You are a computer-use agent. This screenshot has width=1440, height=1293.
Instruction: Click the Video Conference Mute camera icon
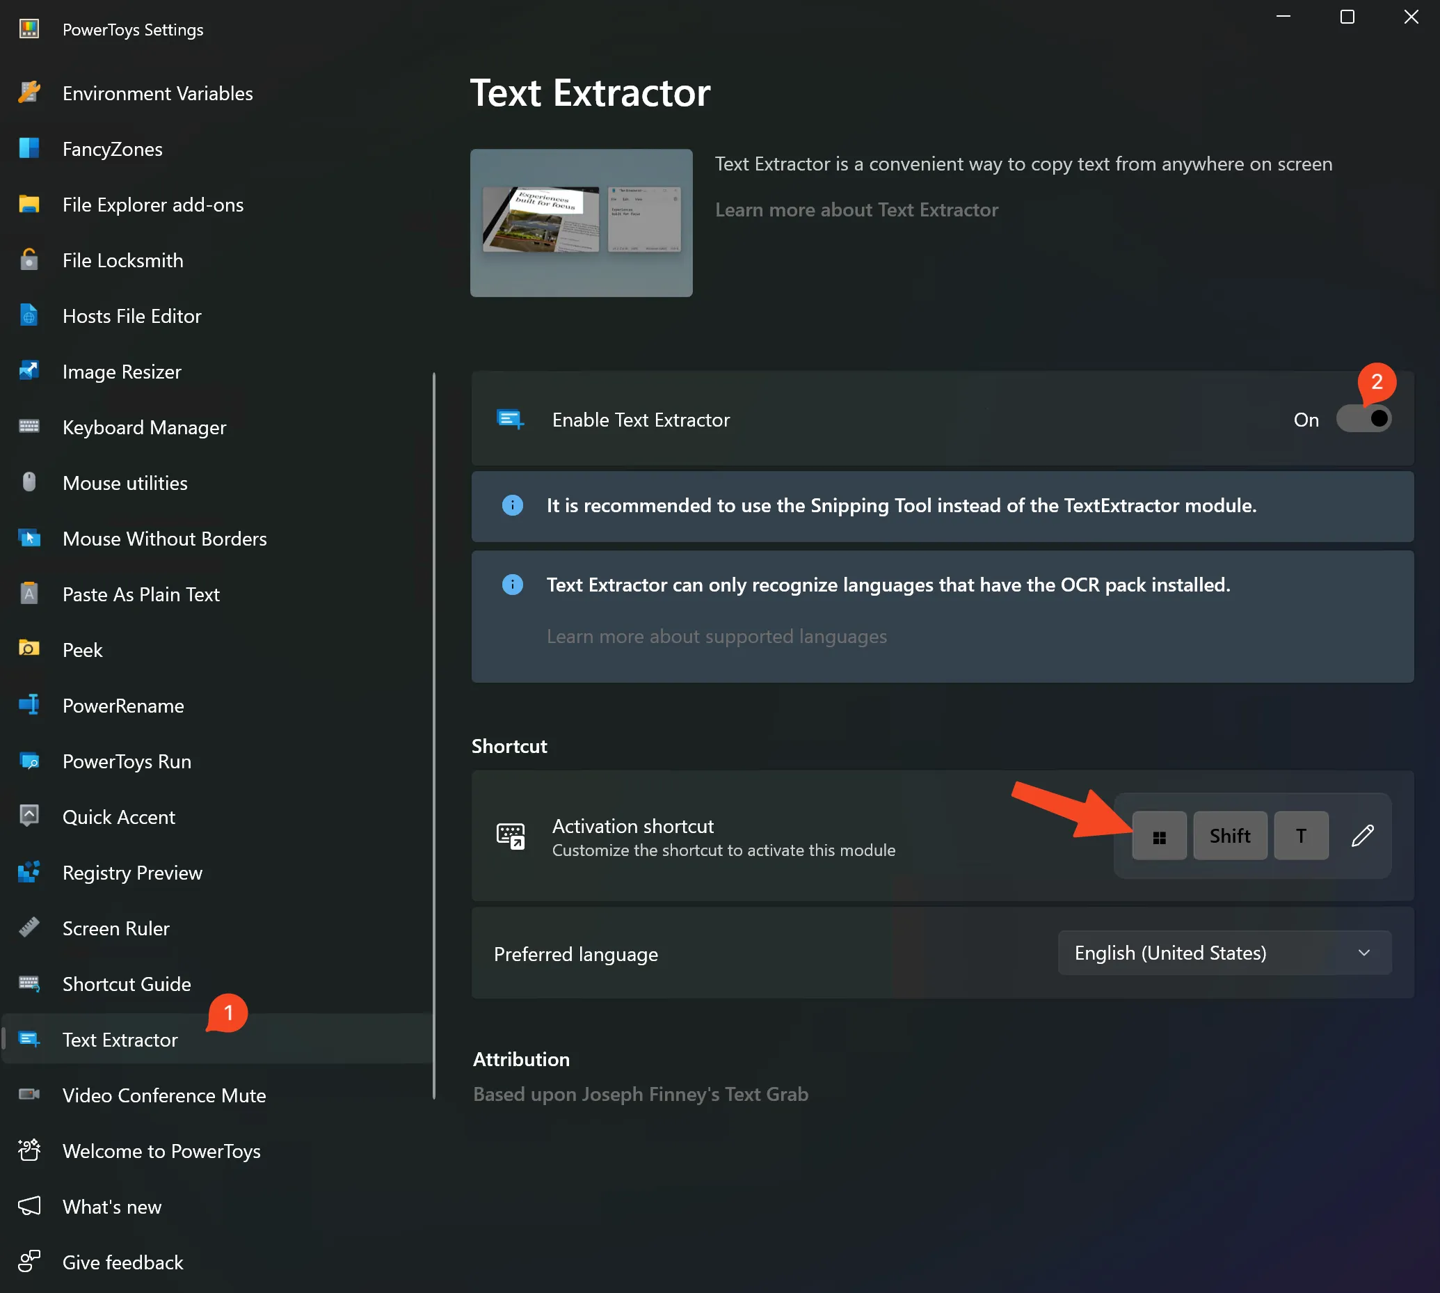(x=29, y=1095)
